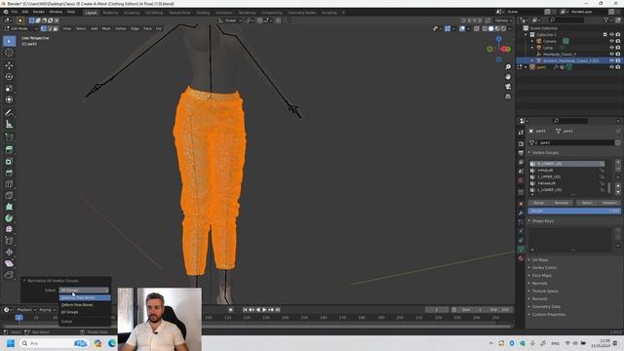This screenshot has height=351, width=624.
Task: Open the Playback dropdown in timeline
Action: pyautogui.click(x=26, y=310)
